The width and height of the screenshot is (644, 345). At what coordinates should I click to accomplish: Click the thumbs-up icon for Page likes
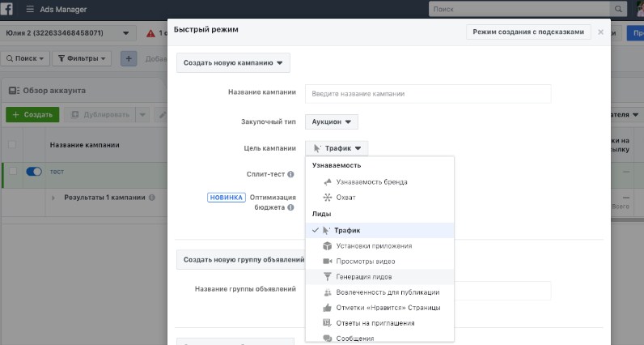[328, 308]
